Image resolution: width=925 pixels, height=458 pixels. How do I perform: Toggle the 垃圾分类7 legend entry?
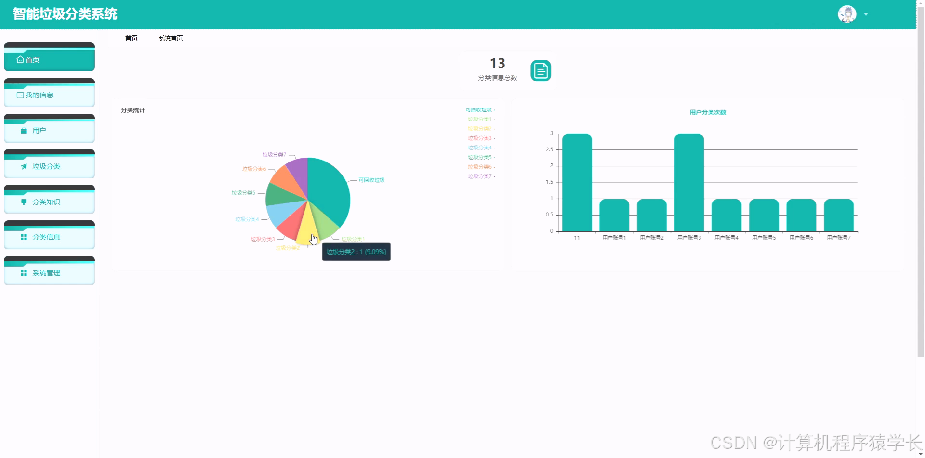tap(481, 176)
